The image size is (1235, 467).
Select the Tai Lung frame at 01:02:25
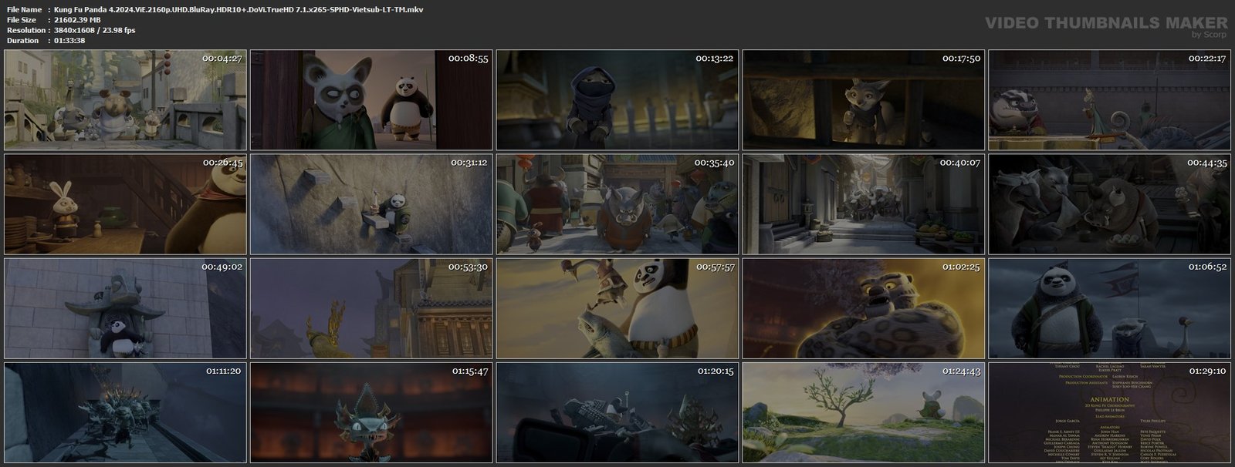click(x=864, y=308)
